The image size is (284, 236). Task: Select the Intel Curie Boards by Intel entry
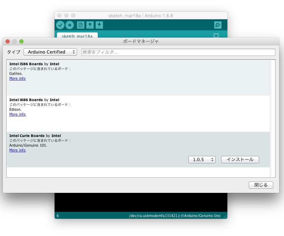pyautogui.click(x=138, y=149)
